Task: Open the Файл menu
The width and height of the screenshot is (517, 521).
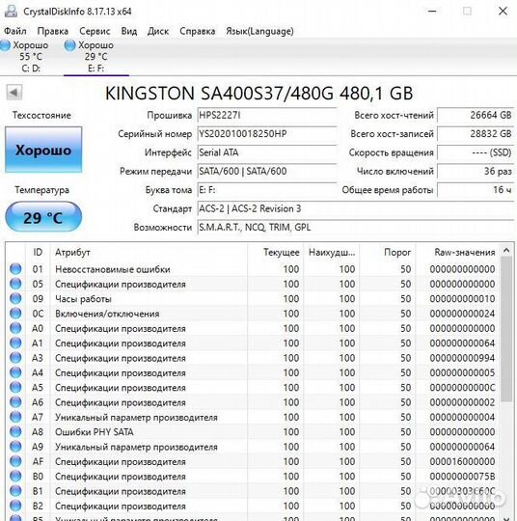Action: 15,31
